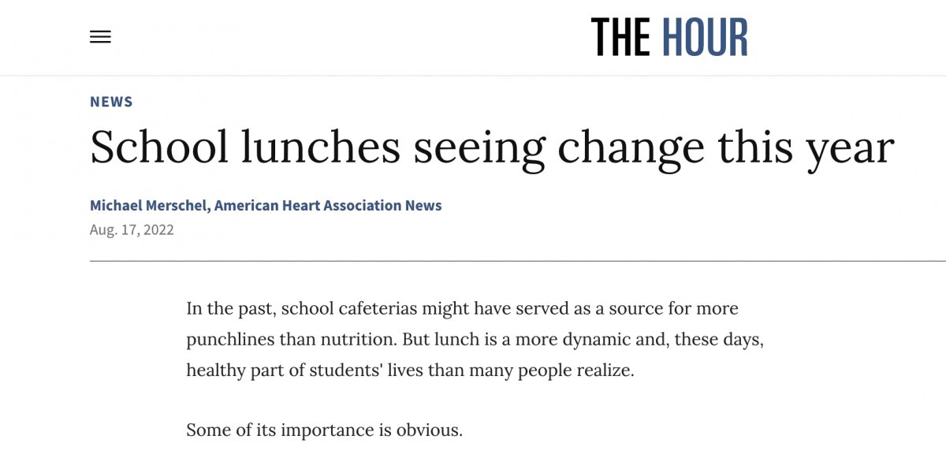Click the sentence Some of its importance is obvious
This screenshot has height=473, width=946.
pyautogui.click(x=324, y=430)
